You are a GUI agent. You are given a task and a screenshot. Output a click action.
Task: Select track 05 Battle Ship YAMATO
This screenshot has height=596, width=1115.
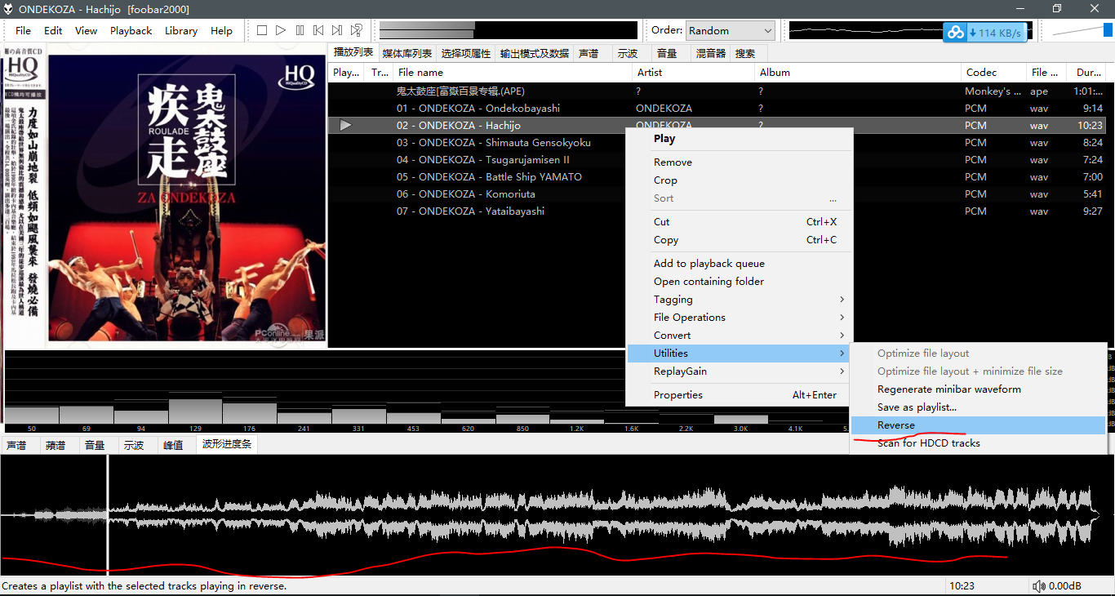[489, 177]
